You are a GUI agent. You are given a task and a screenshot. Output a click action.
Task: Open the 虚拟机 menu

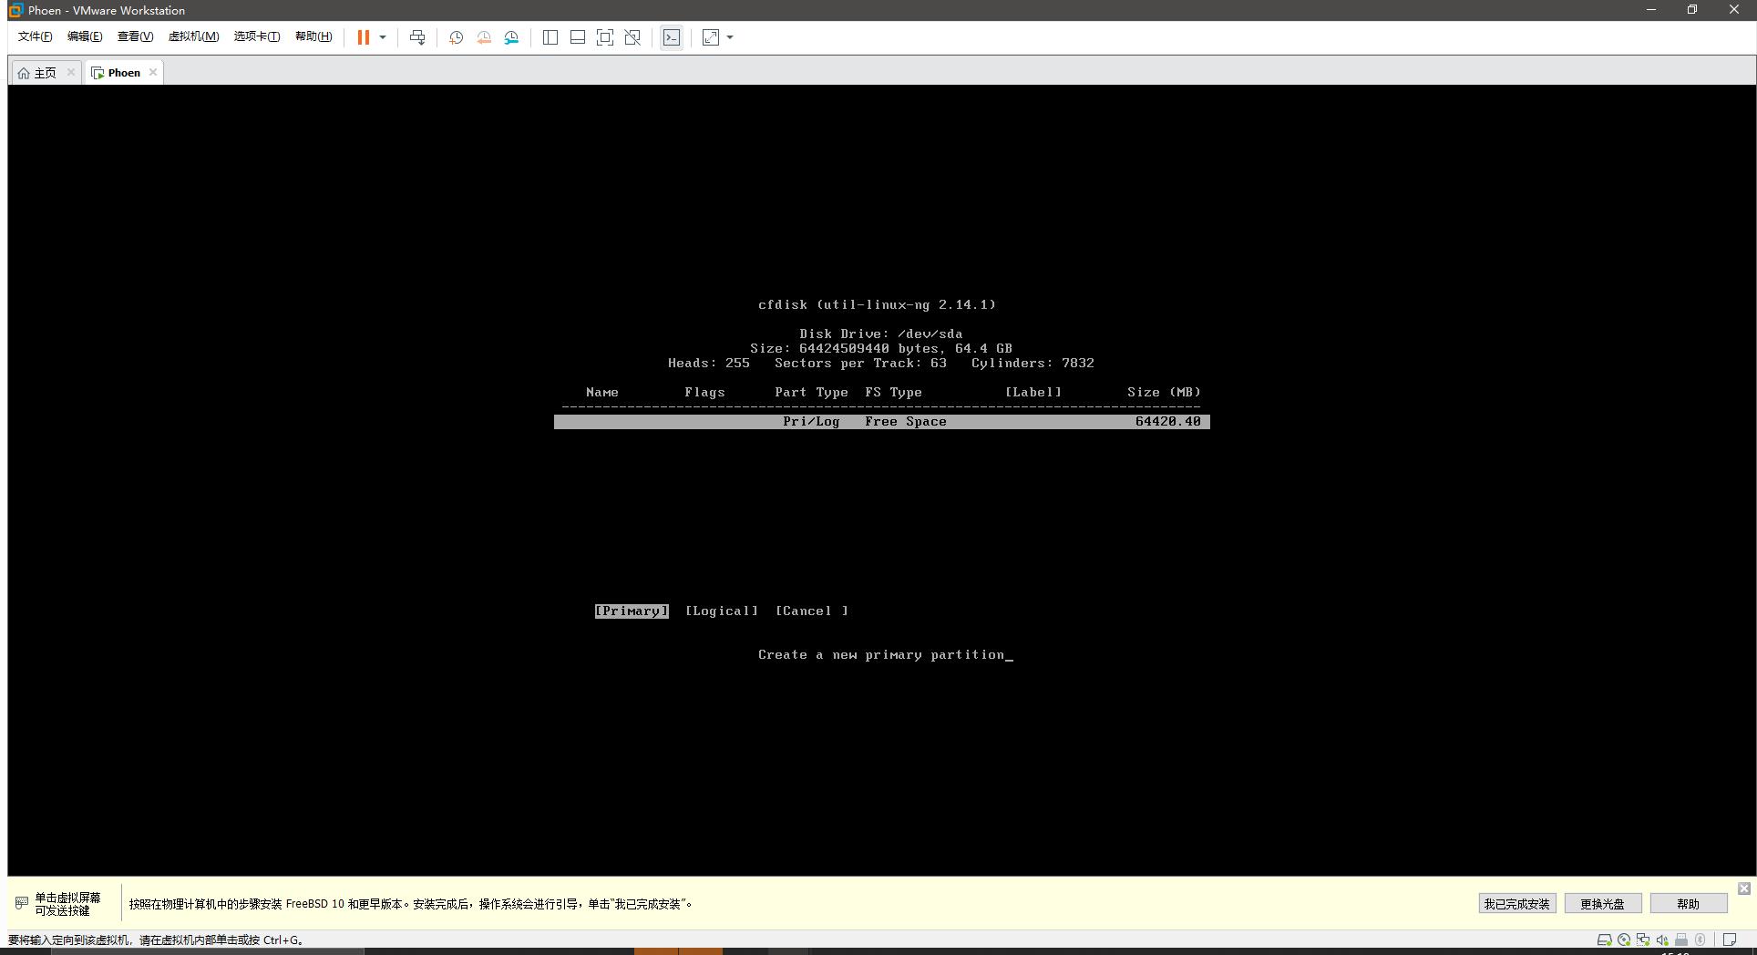point(193,36)
